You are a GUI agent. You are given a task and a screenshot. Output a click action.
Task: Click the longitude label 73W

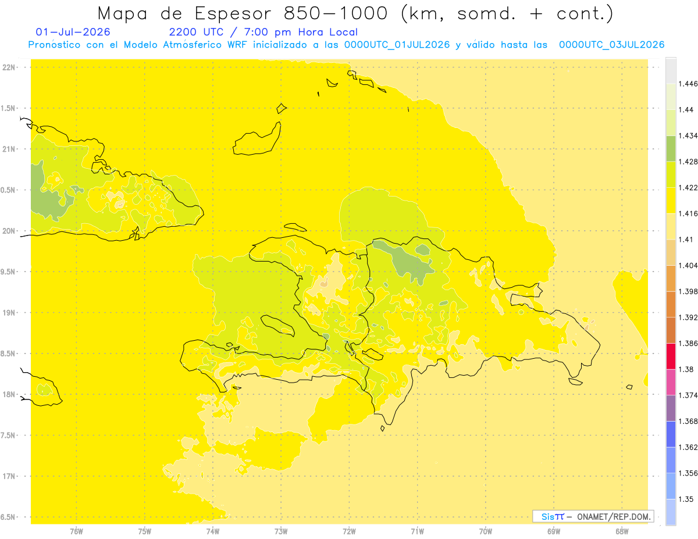coord(281,531)
